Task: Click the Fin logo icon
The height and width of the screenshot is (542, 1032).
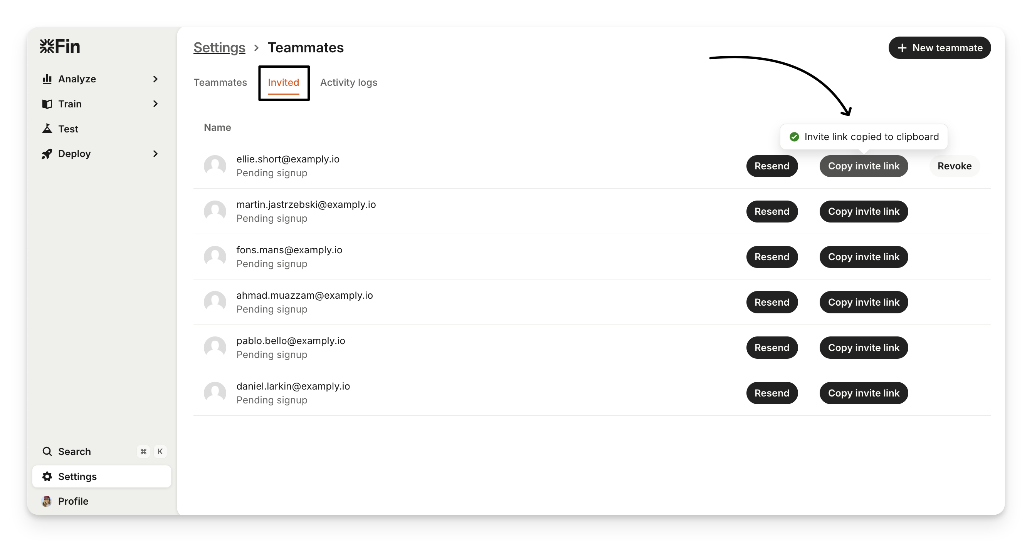Action: click(x=47, y=47)
